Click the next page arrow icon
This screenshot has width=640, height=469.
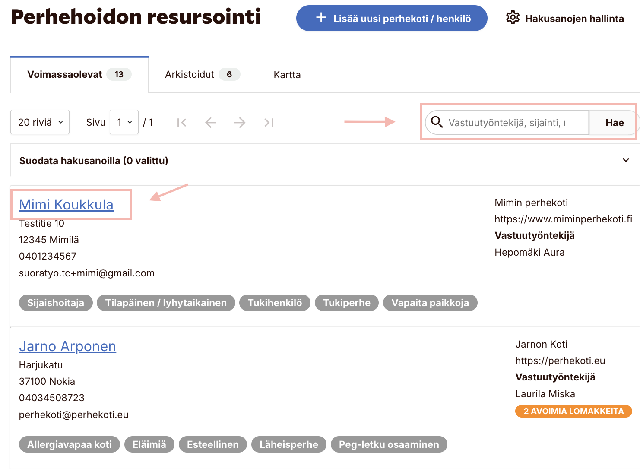240,123
